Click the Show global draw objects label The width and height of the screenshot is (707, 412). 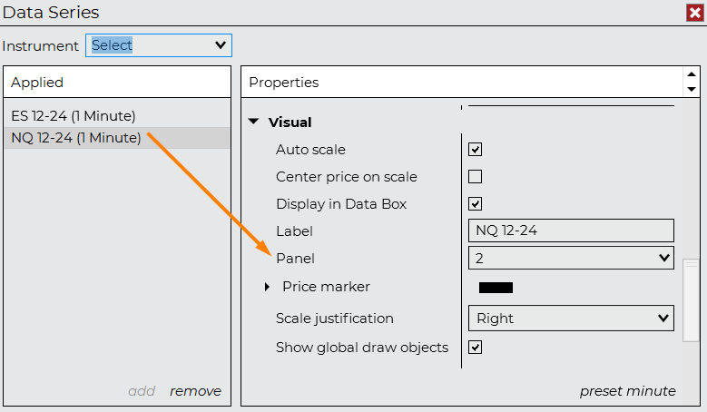362,347
